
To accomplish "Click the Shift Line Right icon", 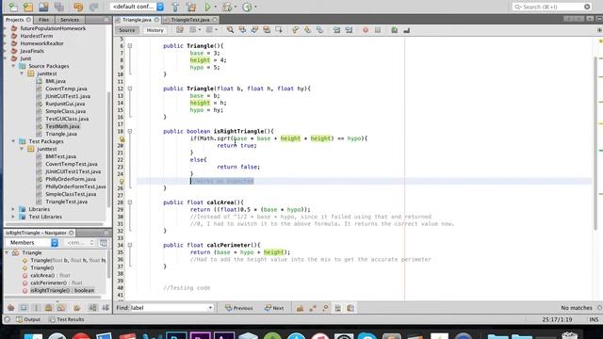I will tap(349, 29).
